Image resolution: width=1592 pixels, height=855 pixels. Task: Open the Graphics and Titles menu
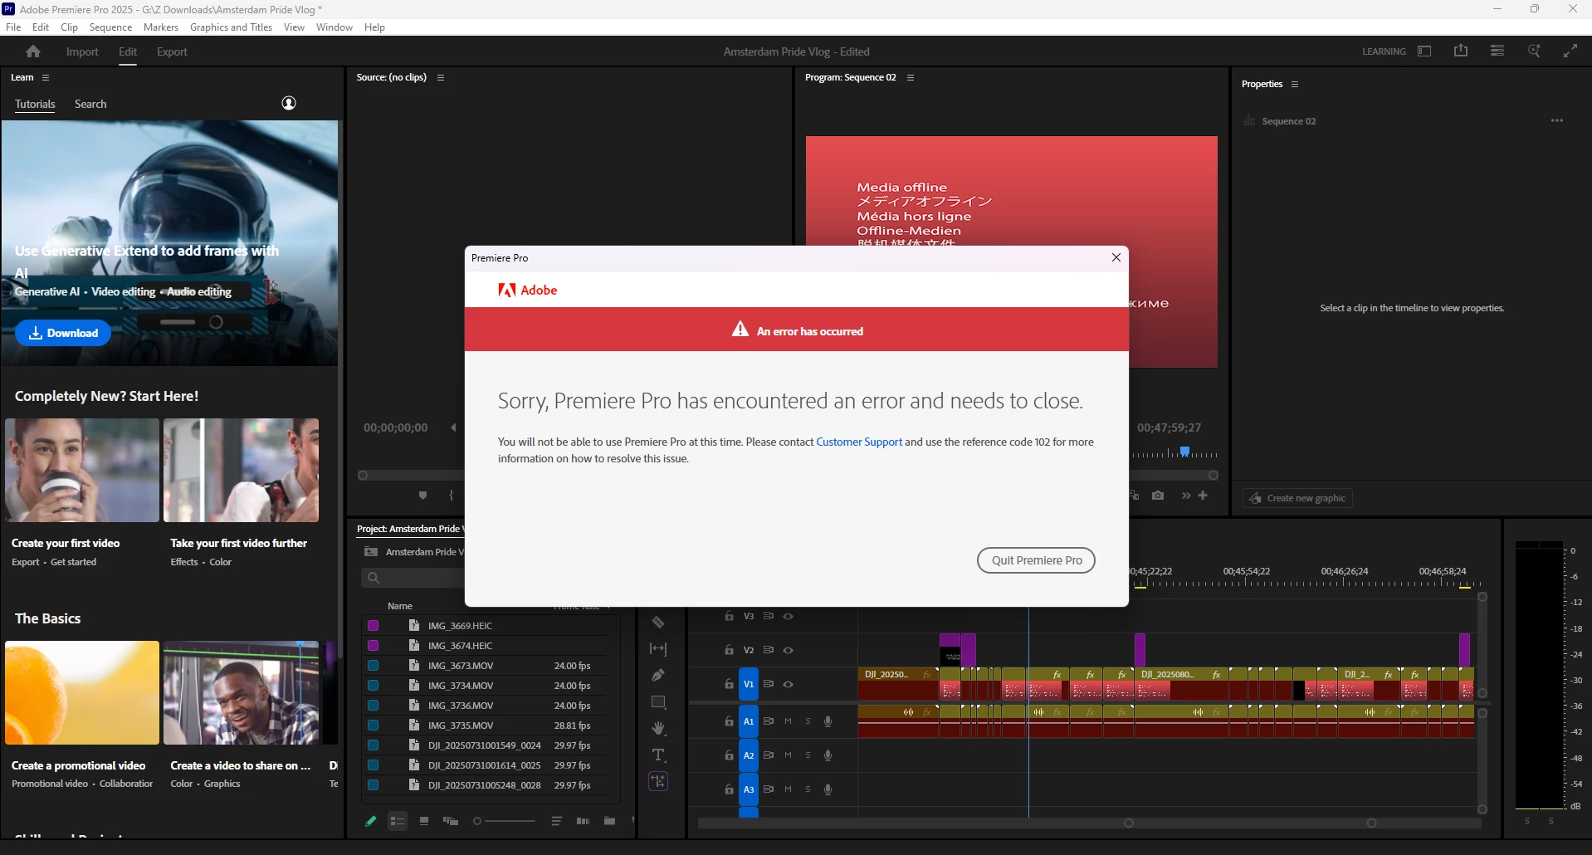pyautogui.click(x=231, y=27)
